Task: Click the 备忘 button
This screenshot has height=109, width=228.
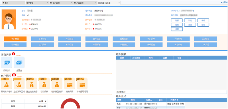Action: [177, 25]
